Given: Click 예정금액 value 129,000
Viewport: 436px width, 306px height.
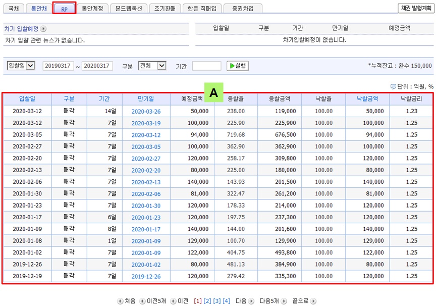Looking at the screenshot, I should [x=198, y=241].
